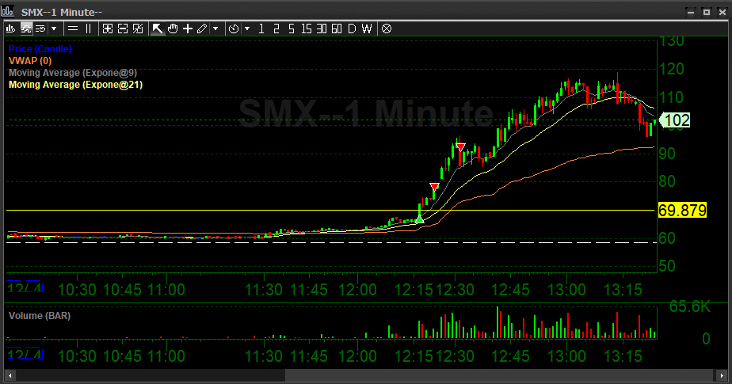732x384 pixels.
Task: Open the chart style dropdown arrow
Action: coord(54,29)
